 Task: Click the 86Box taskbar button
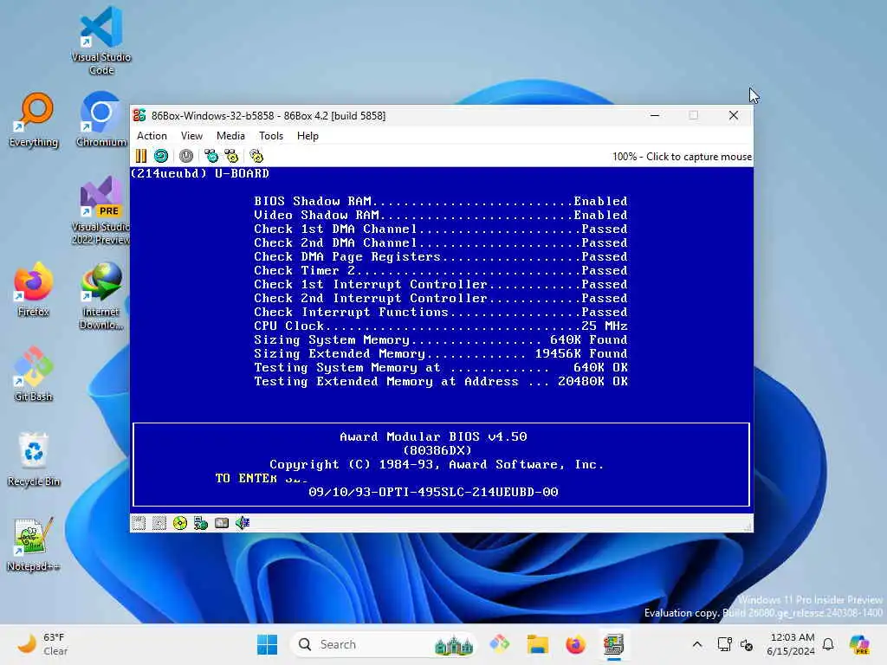613,644
